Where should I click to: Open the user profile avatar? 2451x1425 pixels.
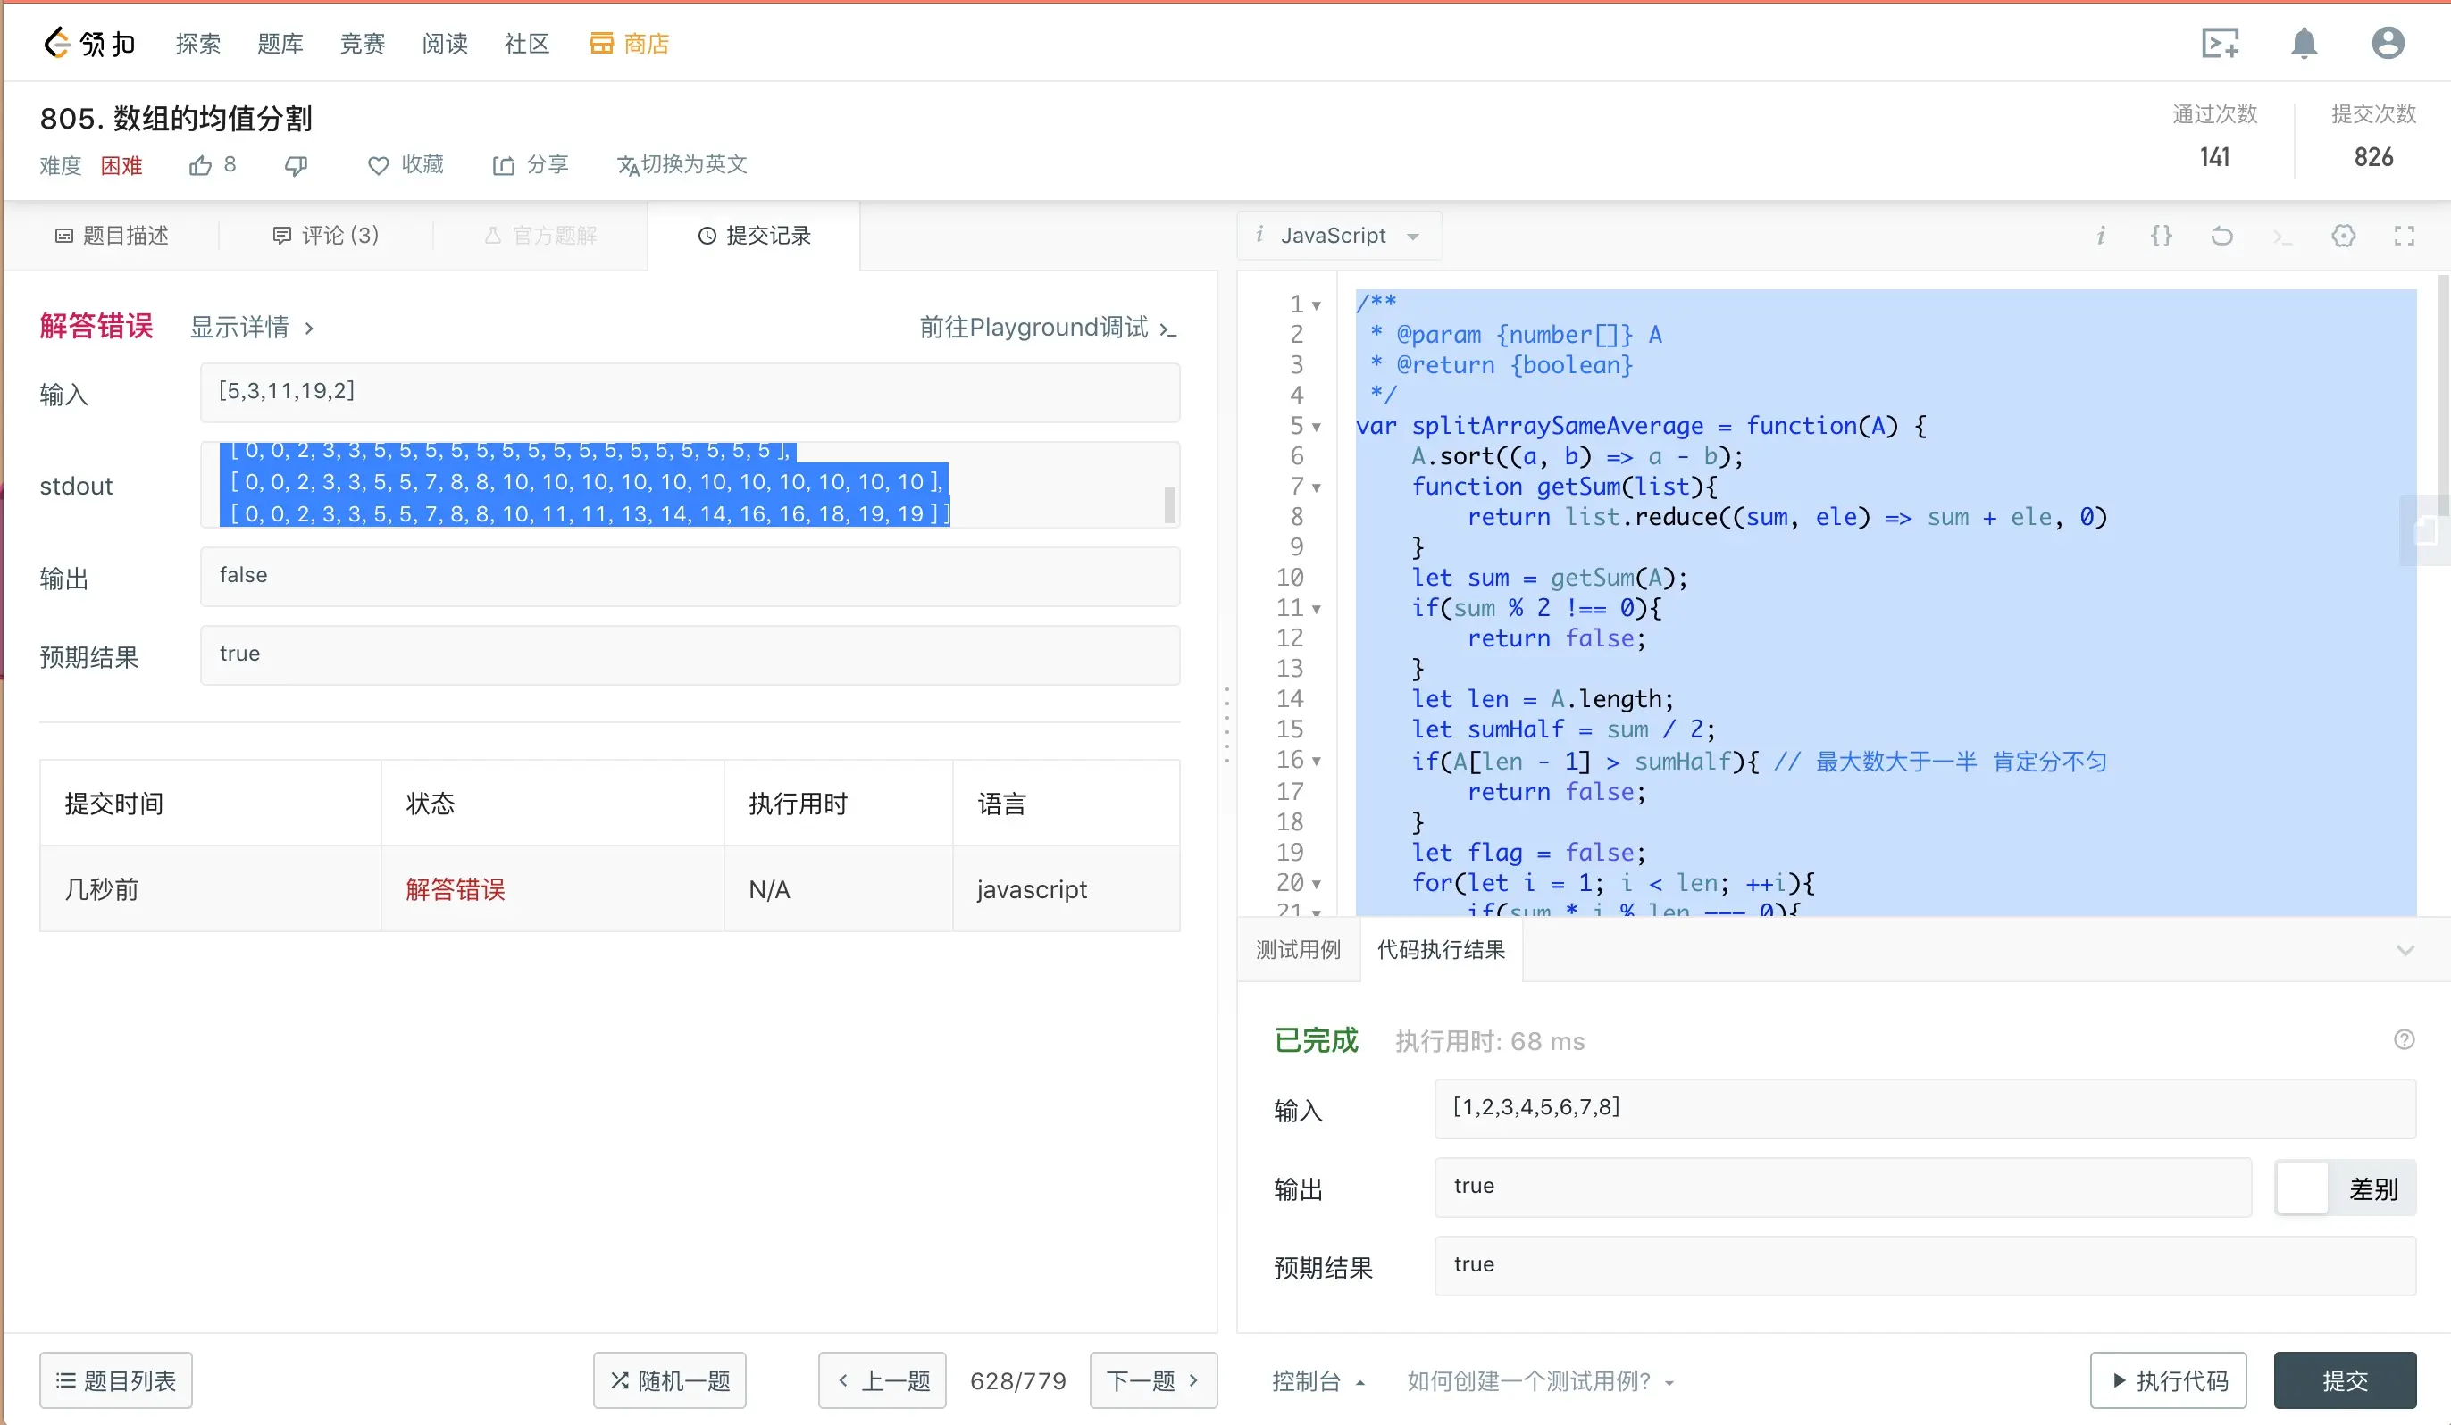click(x=2387, y=44)
